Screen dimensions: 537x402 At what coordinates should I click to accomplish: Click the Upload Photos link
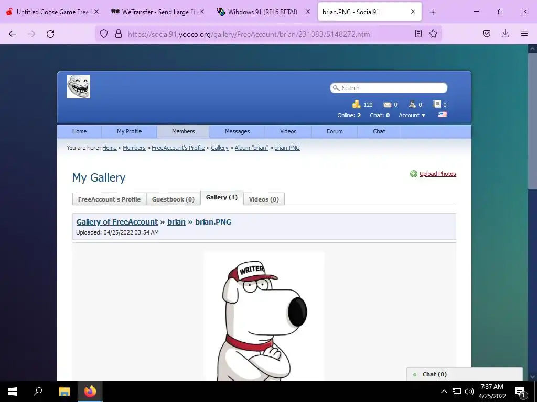click(438, 174)
